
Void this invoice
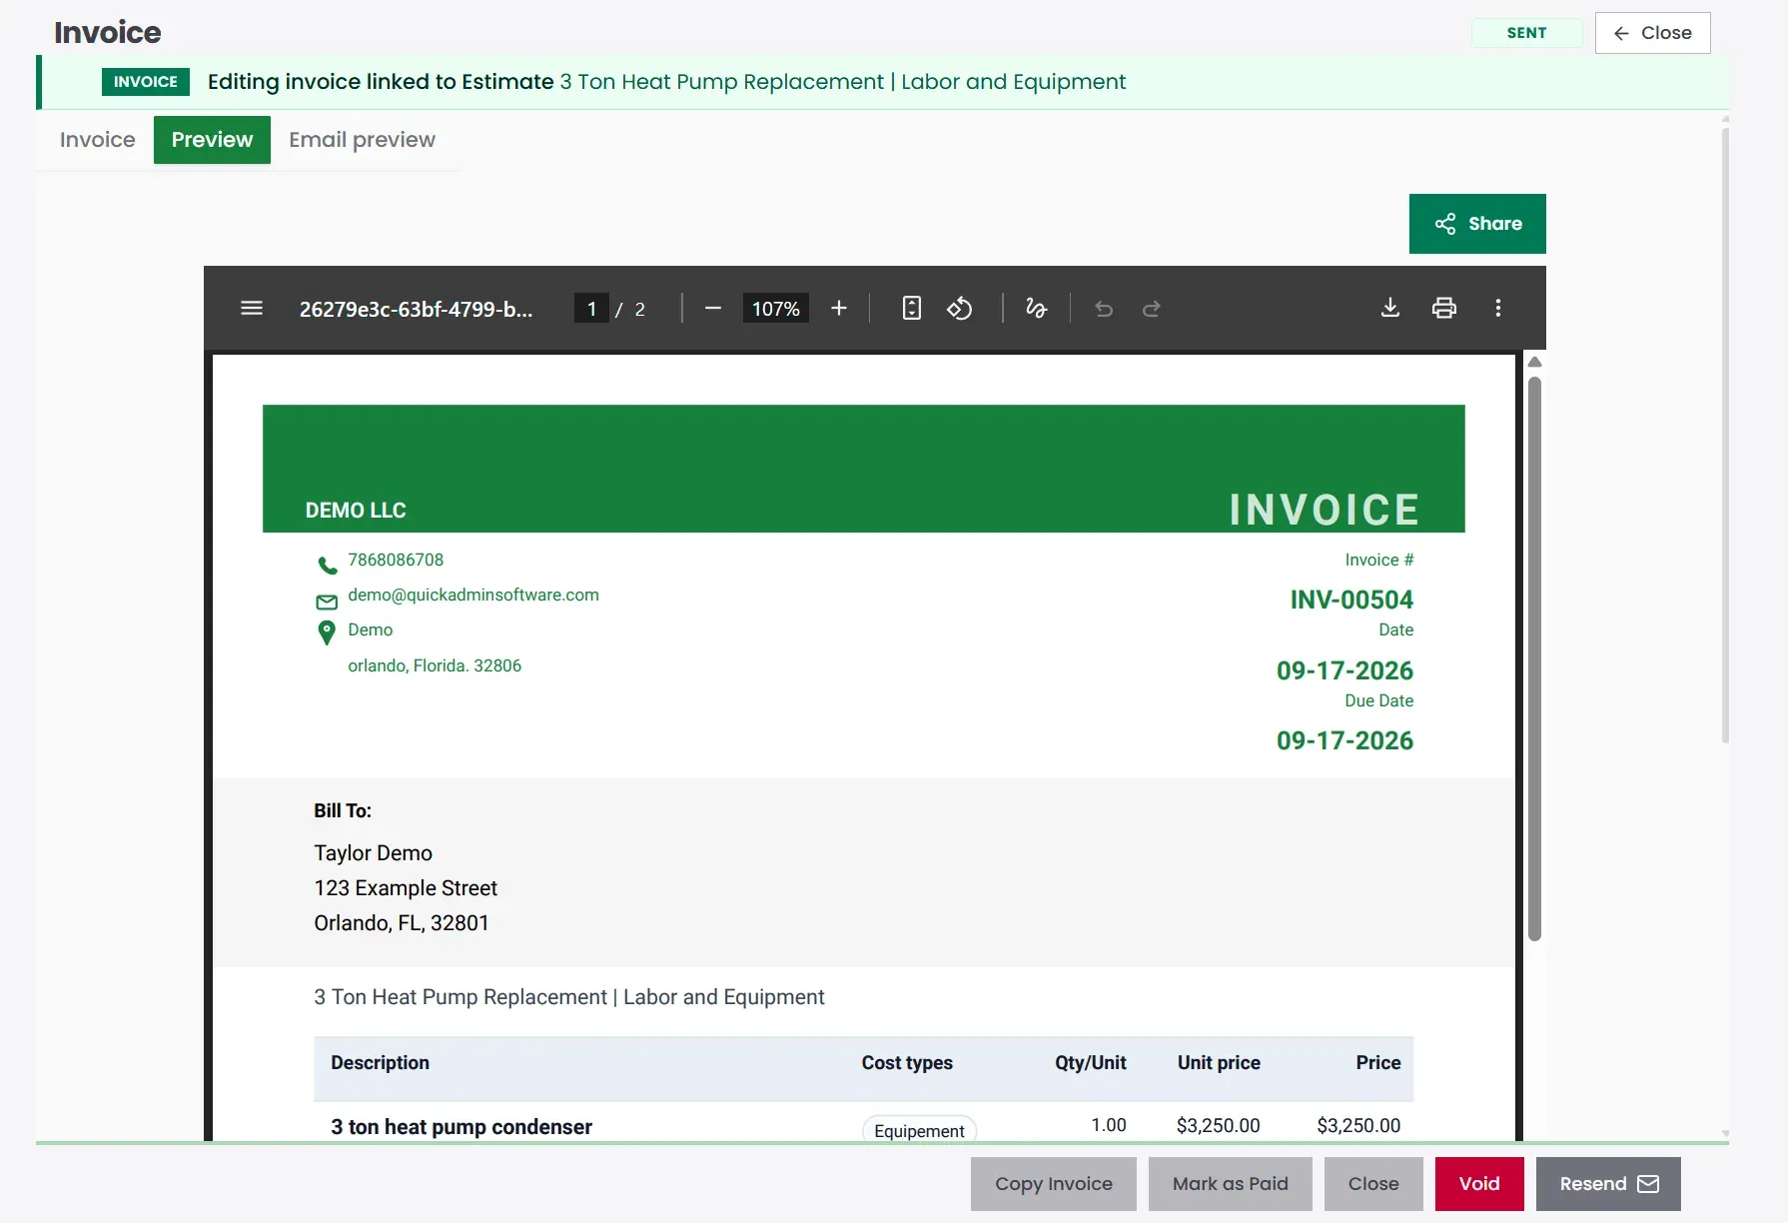[1479, 1184]
